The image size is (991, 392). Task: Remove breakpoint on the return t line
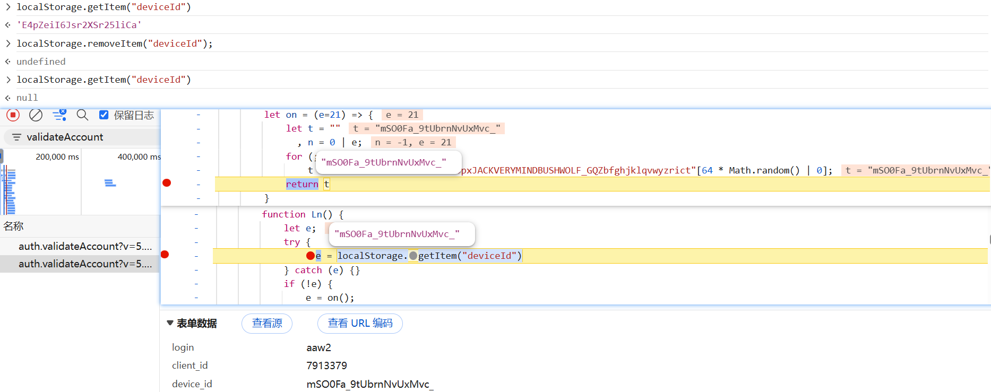[x=167, y=183]
